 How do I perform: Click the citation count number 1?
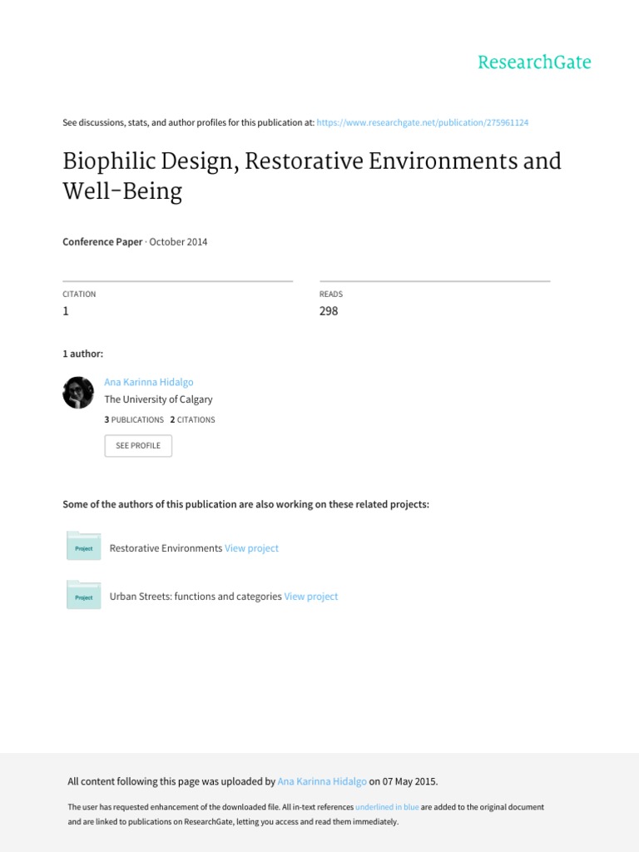click(66, 311)
